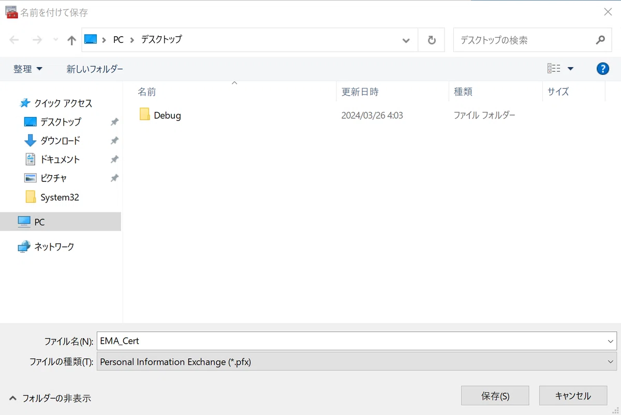This screenshot has width=621, height=415.
Task: Open the help question mark icon
Action: click(602, 69)
